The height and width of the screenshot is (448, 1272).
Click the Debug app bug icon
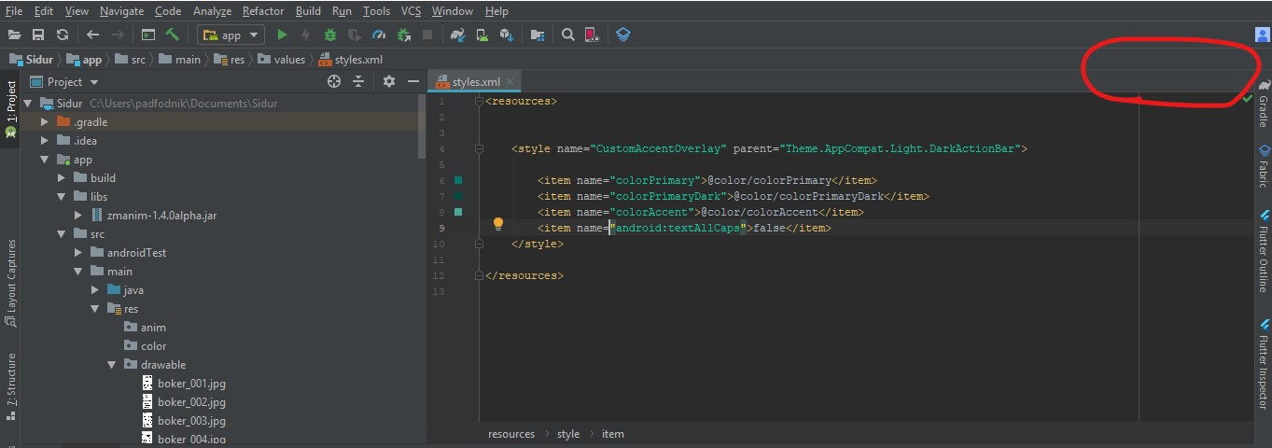[330, 35]
